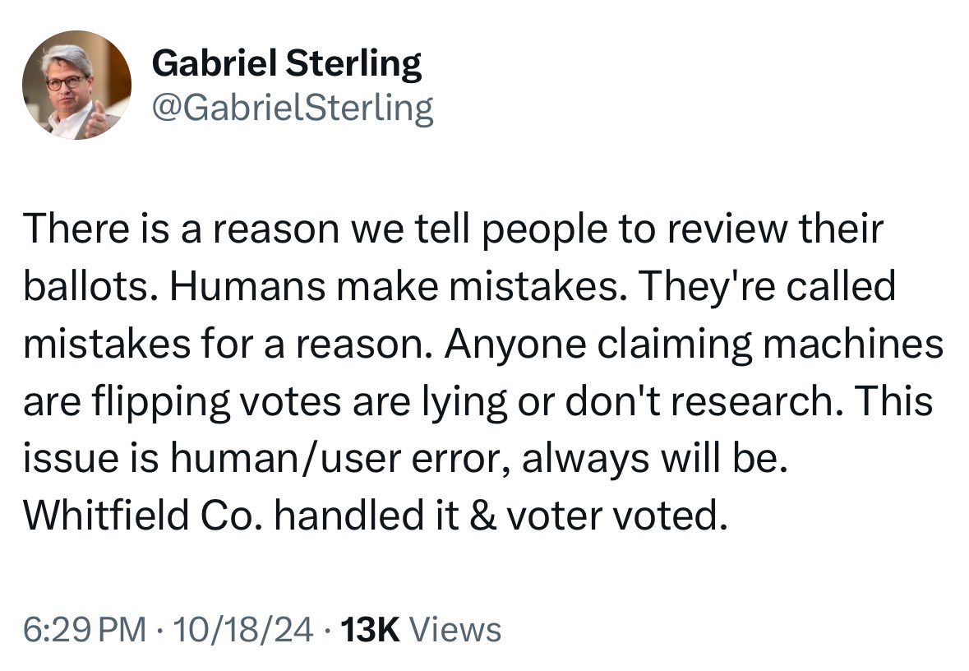Click the phrase "They're called" in the tweet
The image size is (969, 671).
(765, 286)
